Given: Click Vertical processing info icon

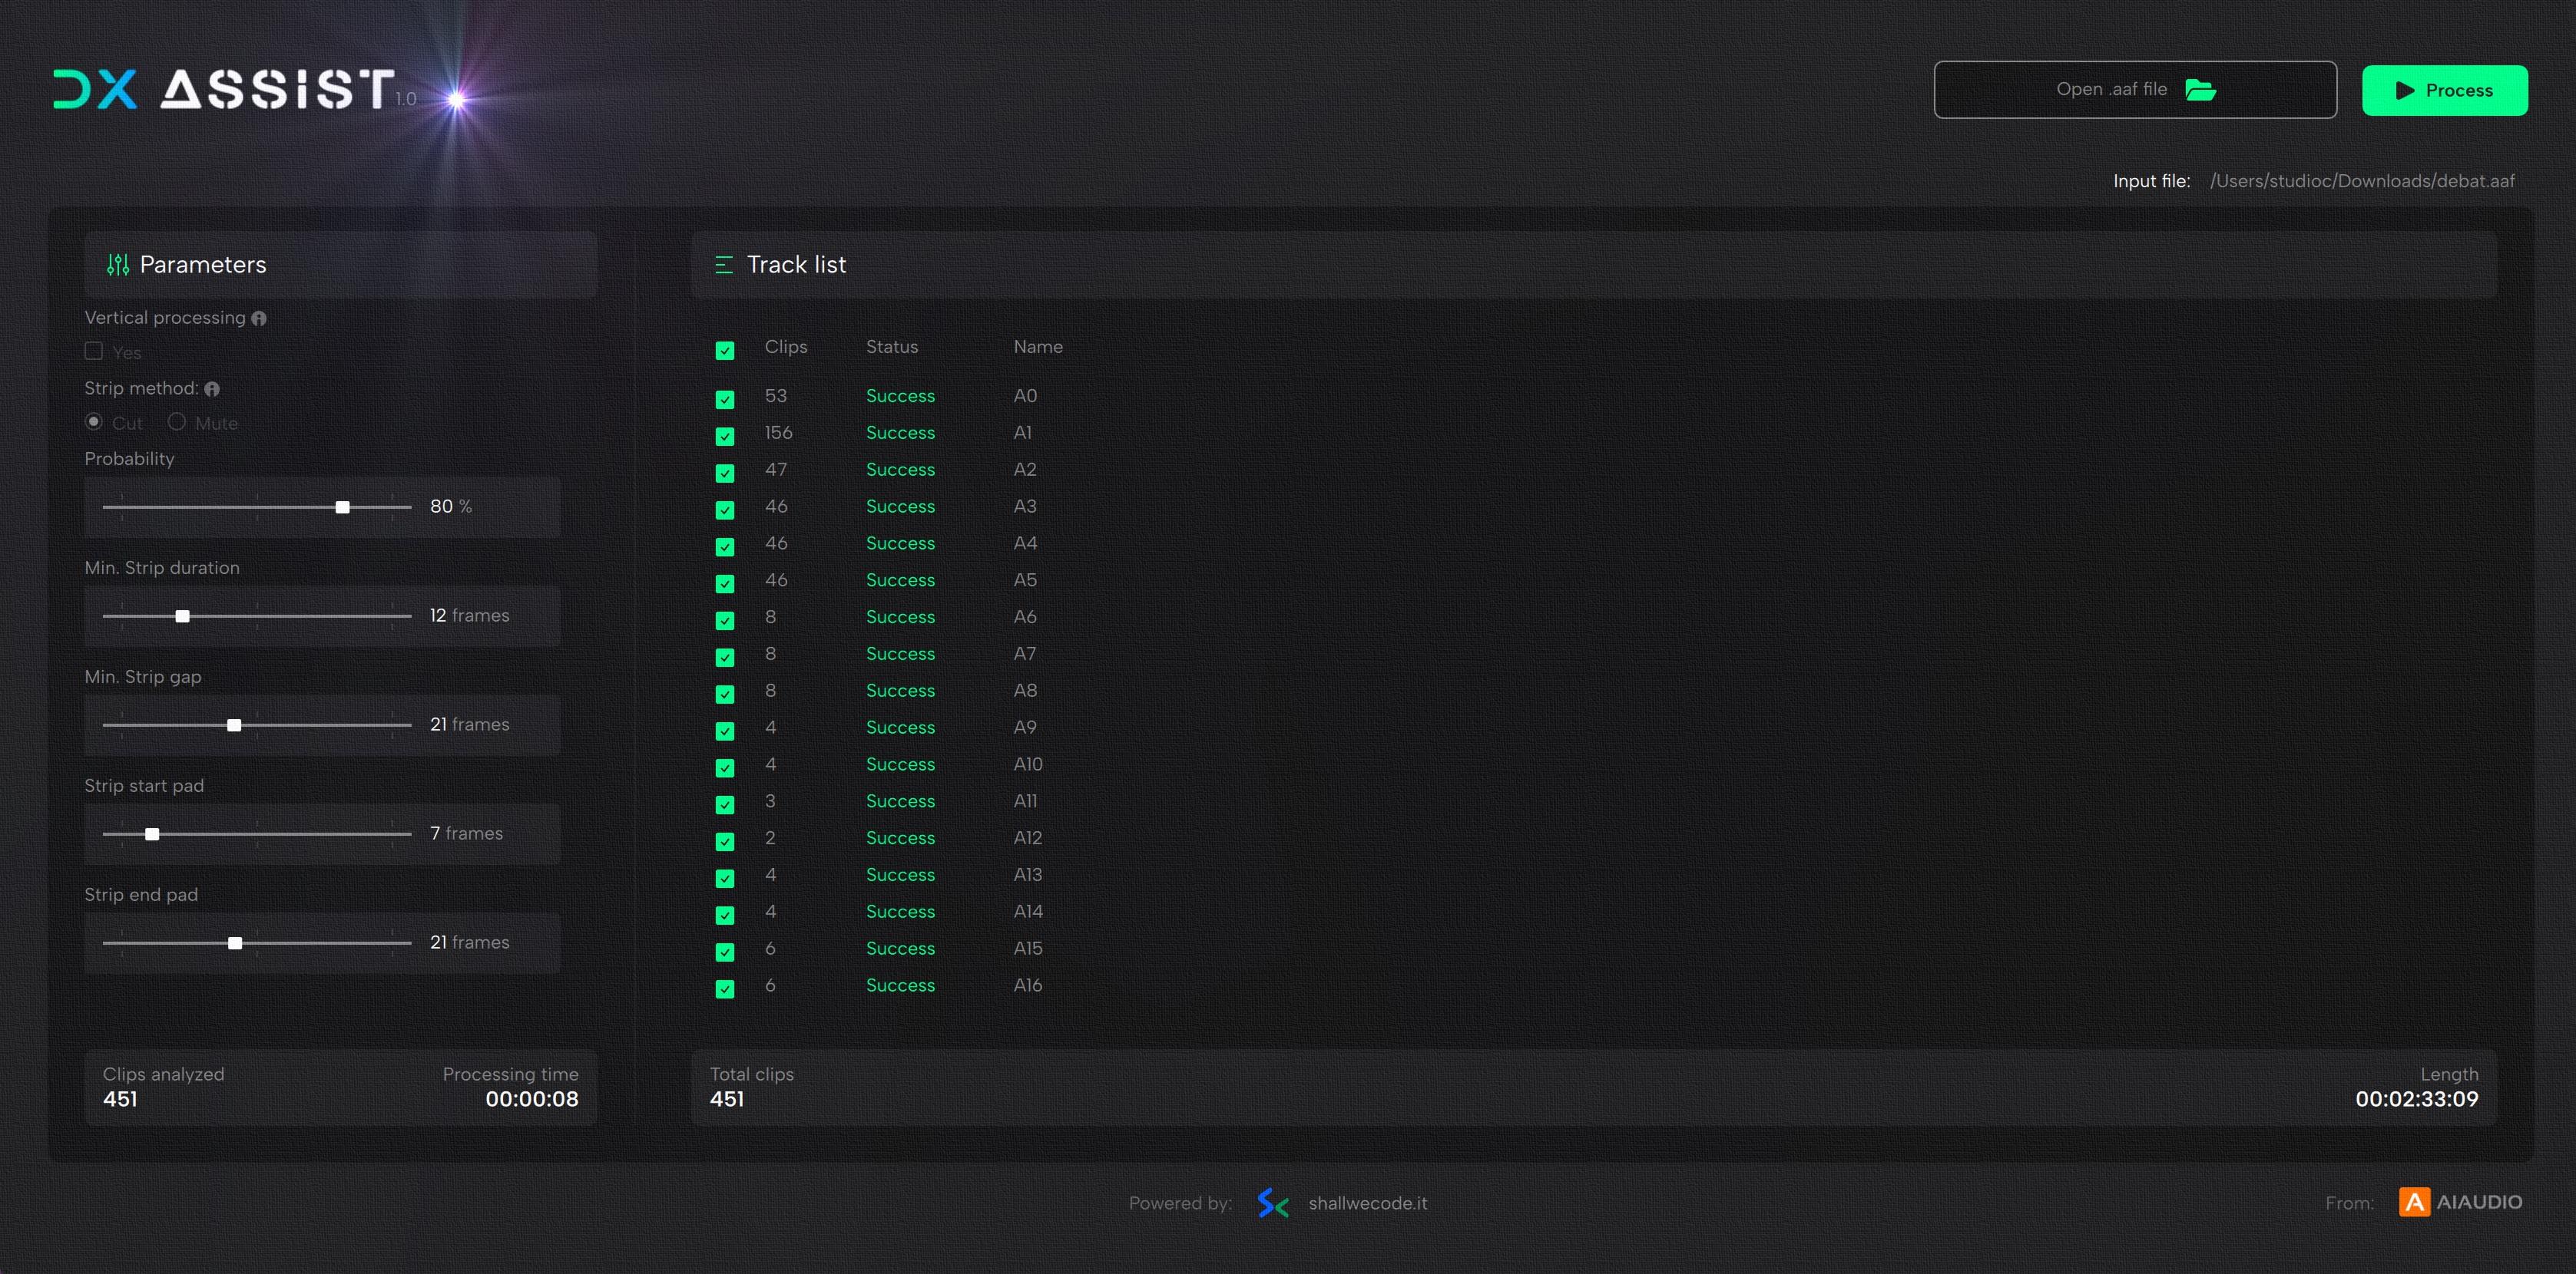Looking at the screenshot, I should (x=259, y=318).
